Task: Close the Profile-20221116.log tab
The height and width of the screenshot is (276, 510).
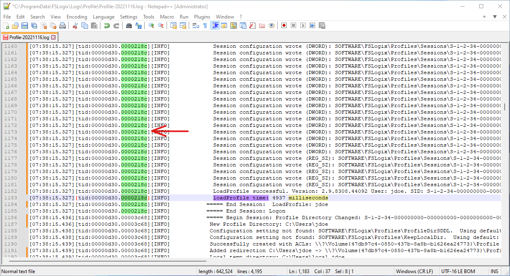Action: (54, 36)
